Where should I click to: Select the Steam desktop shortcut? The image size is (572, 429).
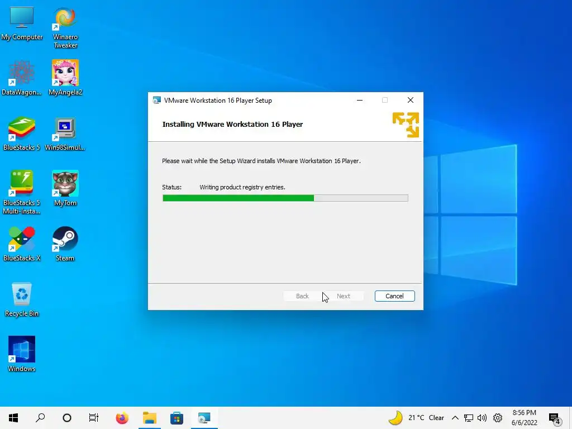click(65, 244)
